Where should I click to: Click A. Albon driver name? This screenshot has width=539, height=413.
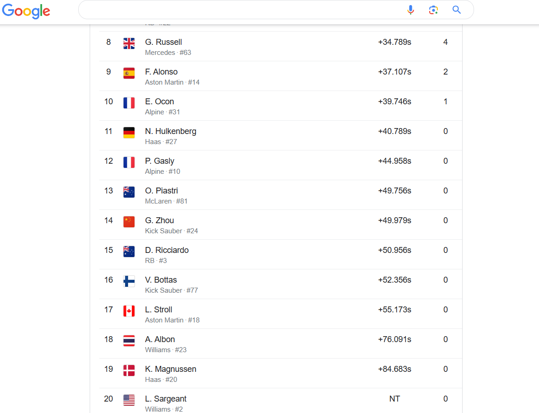160,339
